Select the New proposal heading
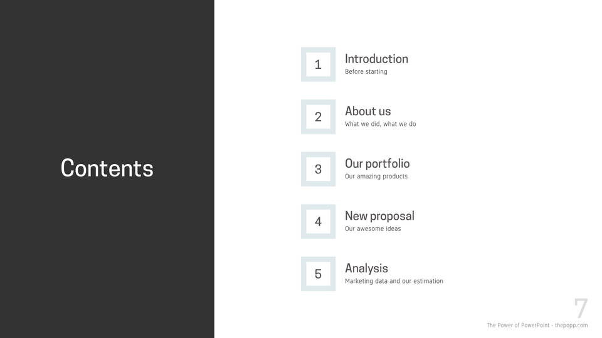The height and width of the screenshot is (338, 602). 379,216
